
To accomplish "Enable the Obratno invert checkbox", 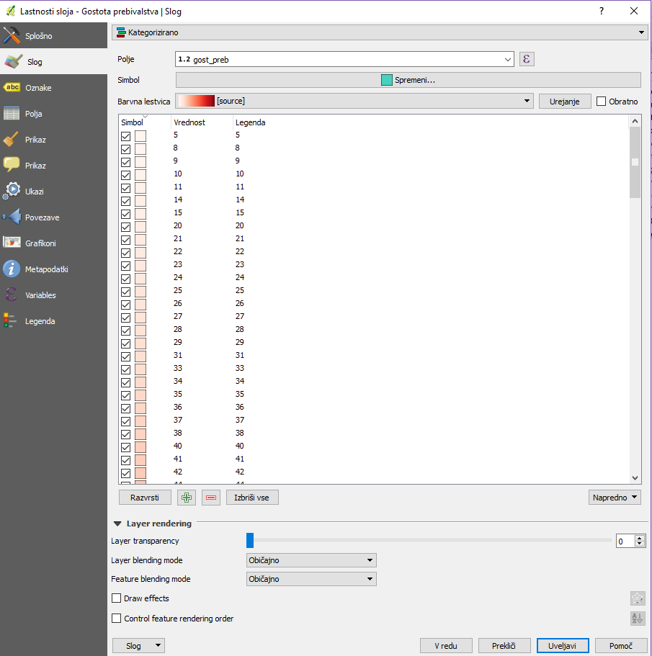I will tap(602, 102).
